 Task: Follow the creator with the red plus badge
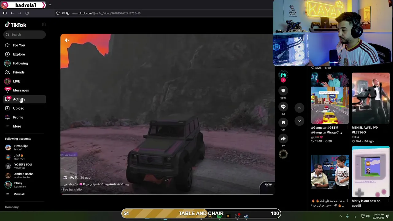tap(283, 80)
